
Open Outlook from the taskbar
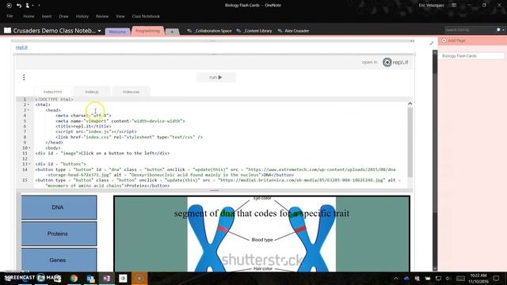coord(90,278)
